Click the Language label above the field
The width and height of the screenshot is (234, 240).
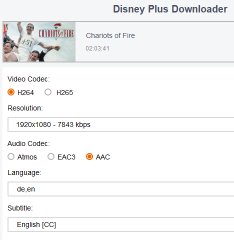24,172
